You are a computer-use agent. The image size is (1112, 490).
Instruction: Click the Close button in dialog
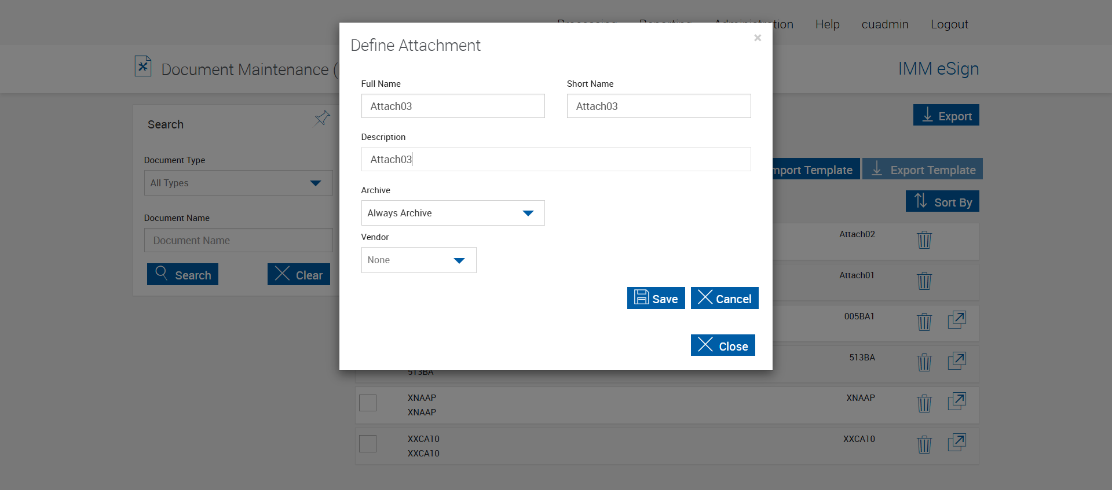pos(723,345)
